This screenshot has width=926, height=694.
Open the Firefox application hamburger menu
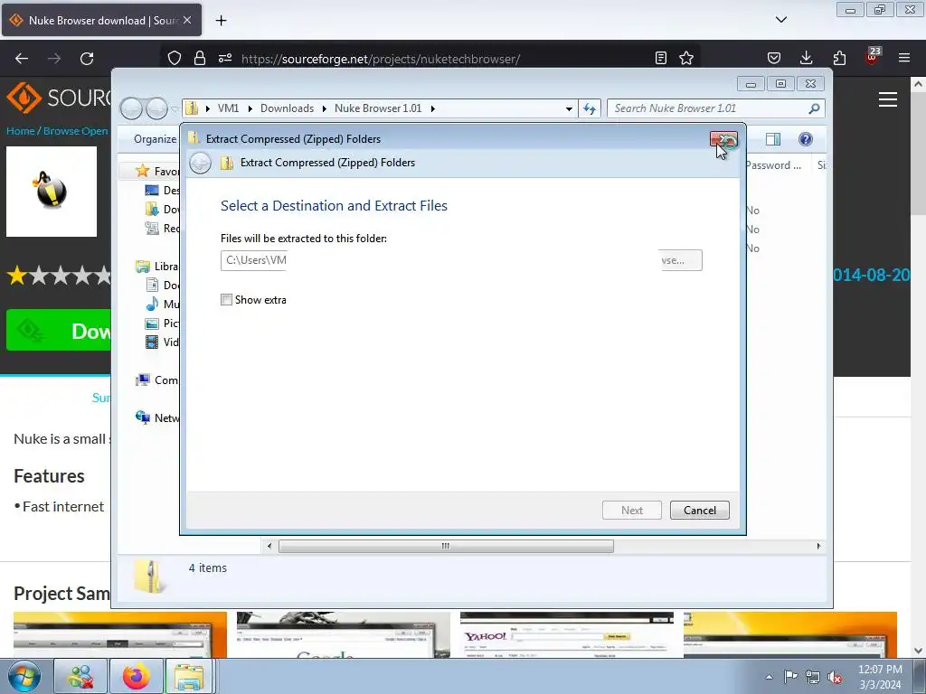(x=904, y=58)
